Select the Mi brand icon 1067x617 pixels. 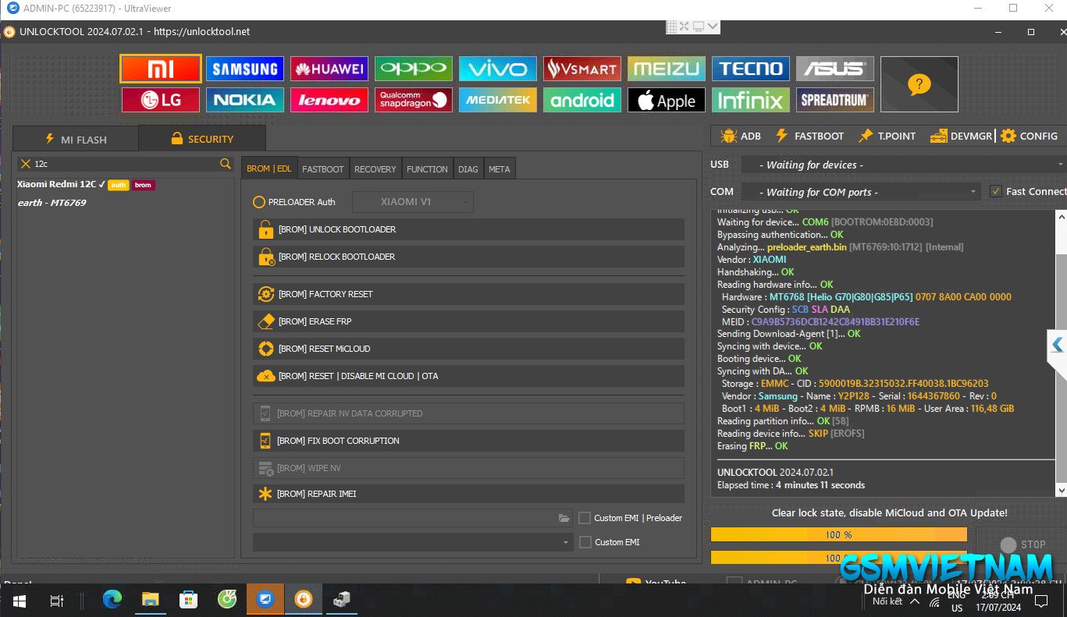point(161,69)
